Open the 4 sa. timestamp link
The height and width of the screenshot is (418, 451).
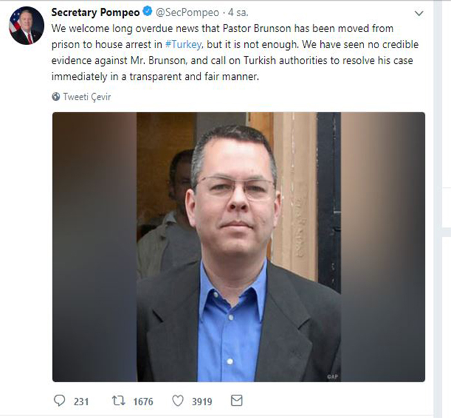tap(238, 13)
